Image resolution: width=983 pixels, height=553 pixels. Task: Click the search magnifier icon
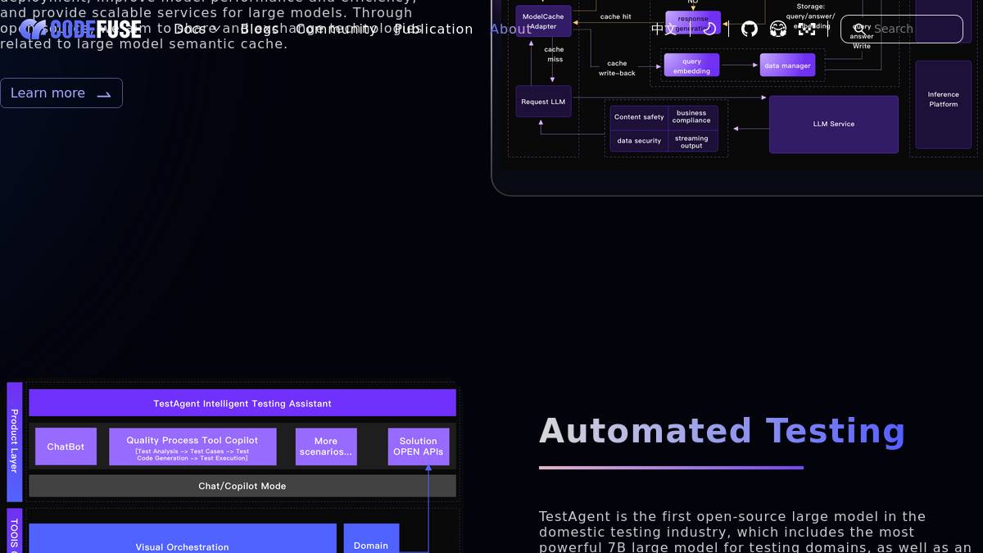pyautogui.click(x=858, y=29)
